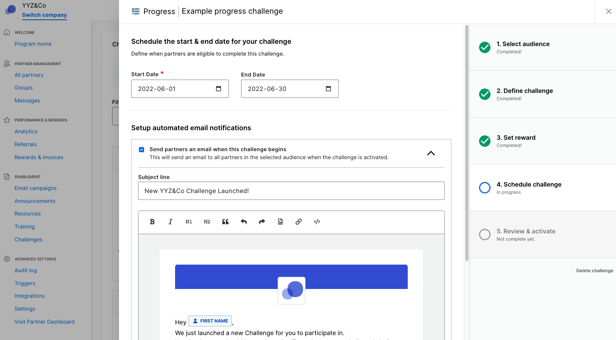This screenshot has height=340, width=616.
Task: Insert a blockquote in the email
Action: tap(225, 222)
